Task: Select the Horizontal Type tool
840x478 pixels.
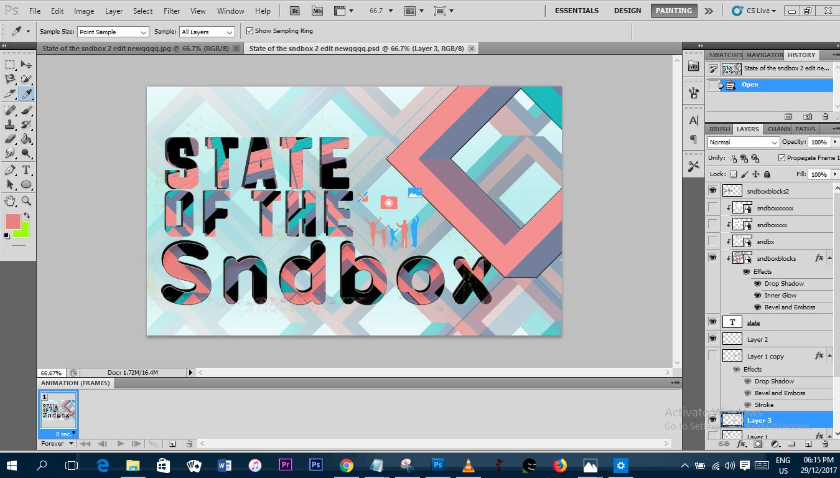Action: click(27, 170)
